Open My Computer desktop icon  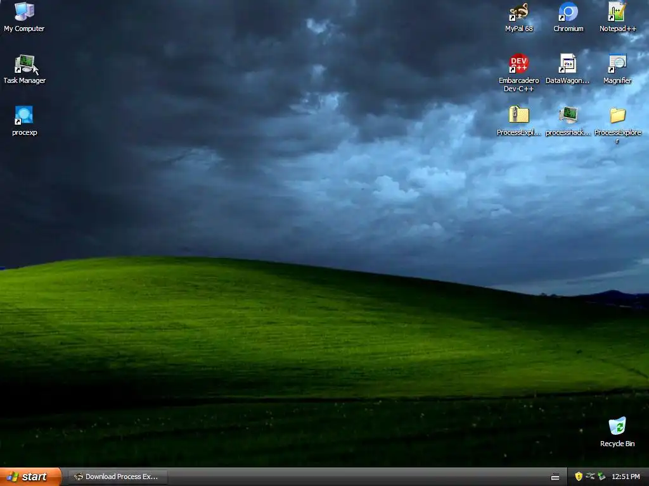coord(24,17)
